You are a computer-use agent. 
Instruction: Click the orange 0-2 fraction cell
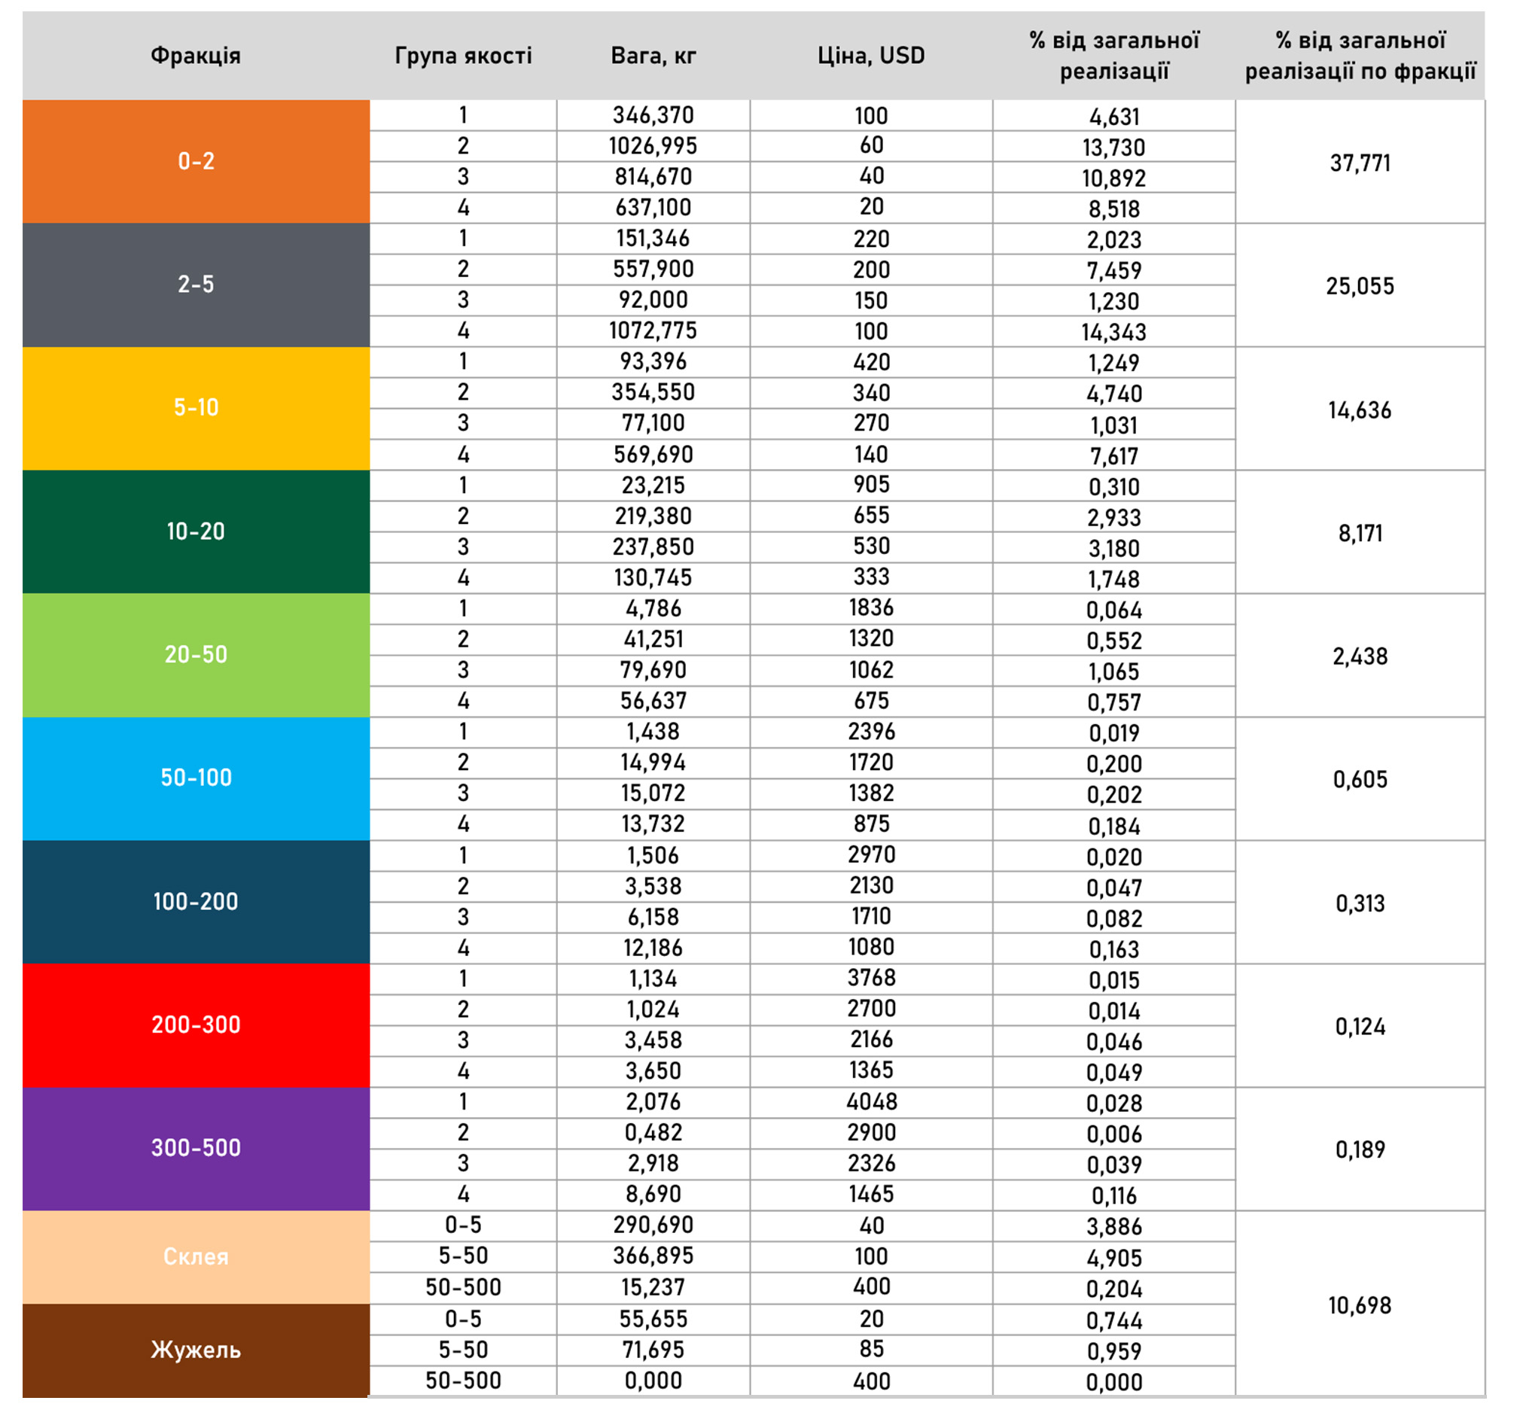click(196, 161)
